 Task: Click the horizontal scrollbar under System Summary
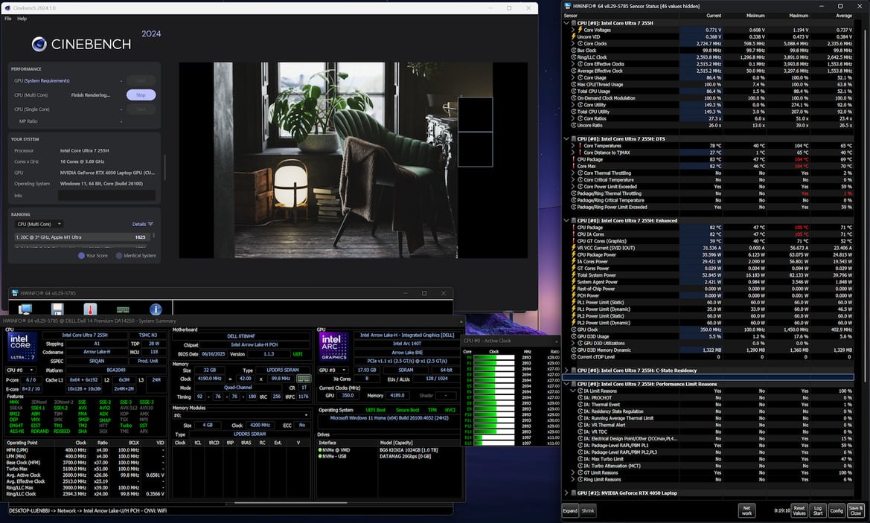click(291, 502)
